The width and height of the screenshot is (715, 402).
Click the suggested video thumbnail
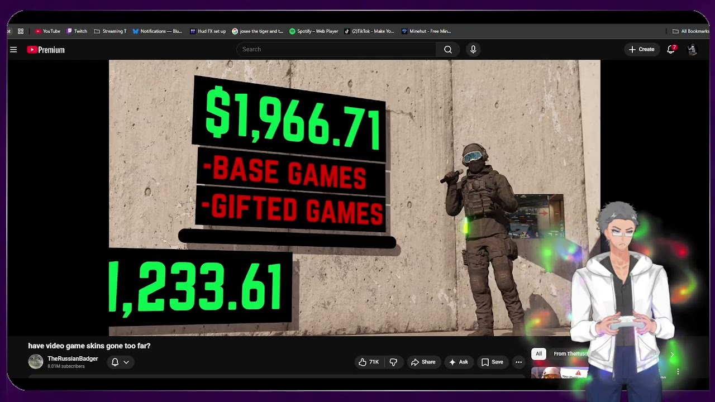pos(560,373)
